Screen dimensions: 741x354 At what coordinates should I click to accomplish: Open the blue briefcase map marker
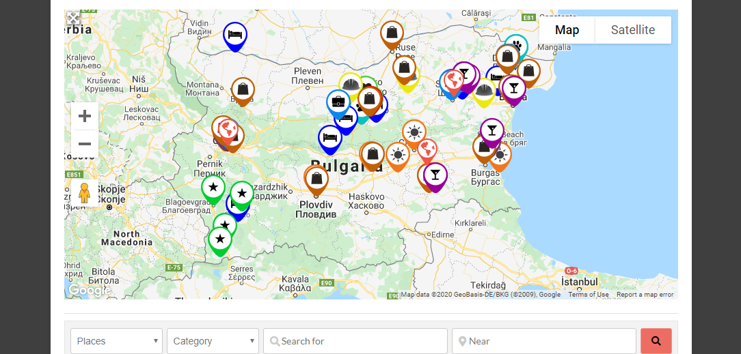pyautogui.click(x=337, y=102)
